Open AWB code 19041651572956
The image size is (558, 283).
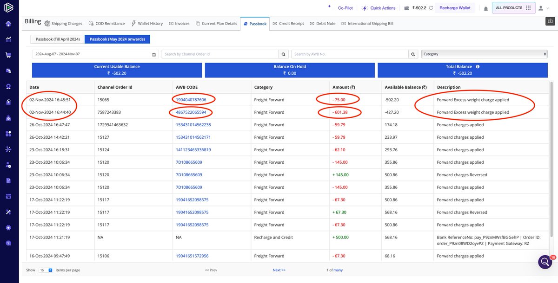(192, 256)
